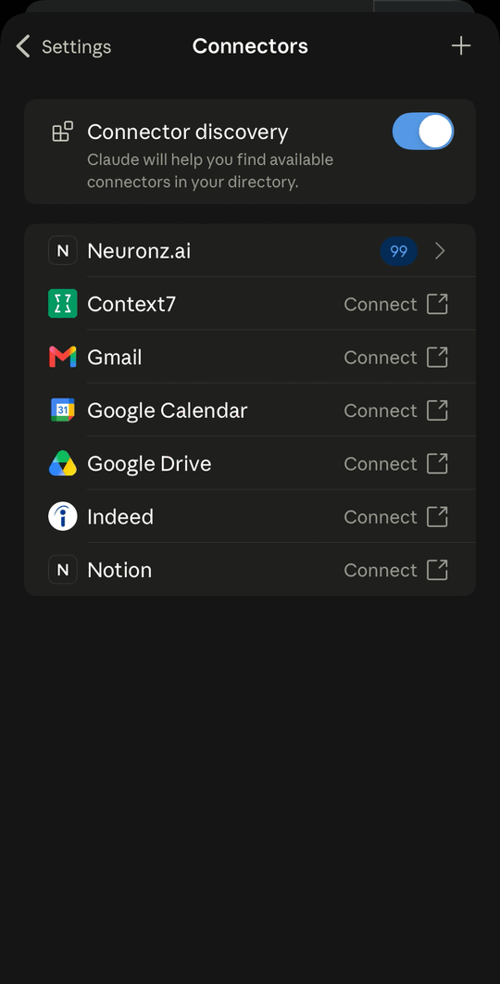Tap the connector discovery description text
Image resolution: width=500 pixels, height=984 pixels.
point(210,170)
